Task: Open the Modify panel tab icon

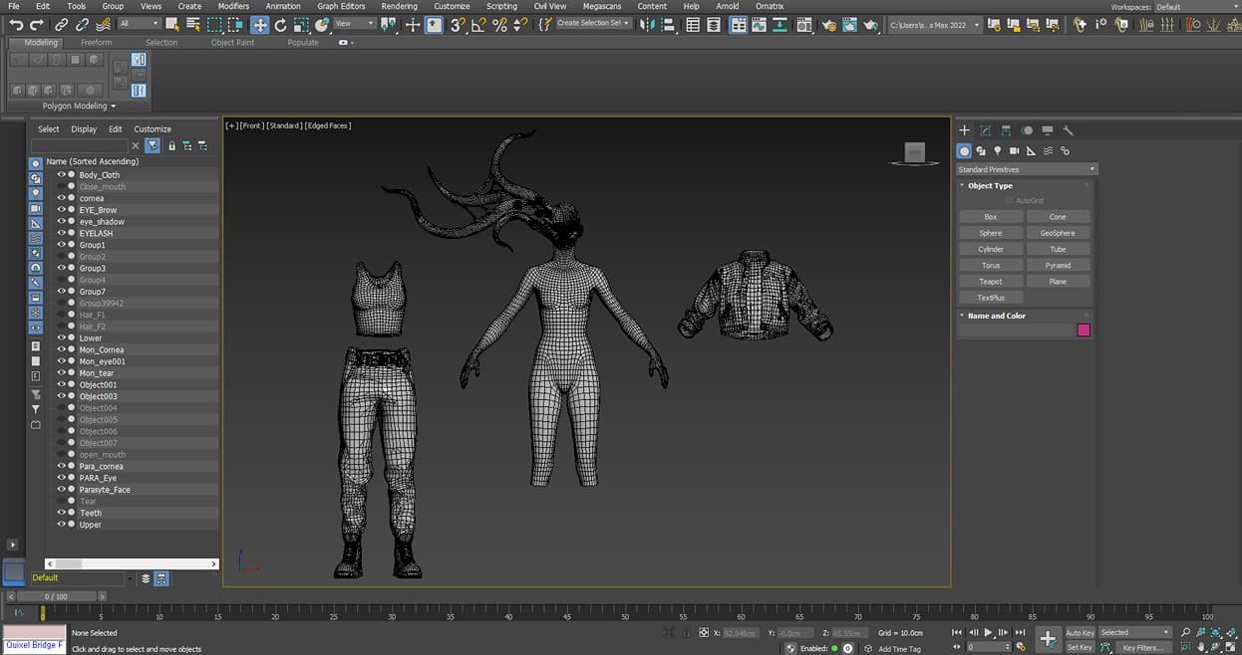Action: [x=985, y=130]
